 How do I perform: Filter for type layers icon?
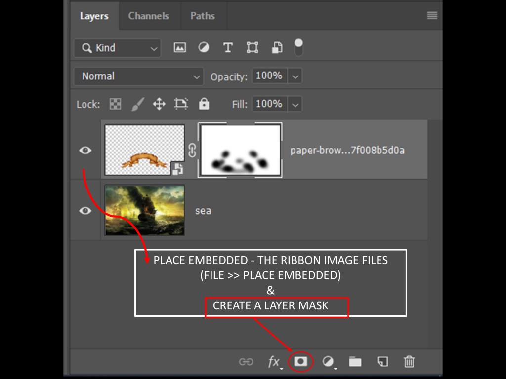[x=227, y=48]
